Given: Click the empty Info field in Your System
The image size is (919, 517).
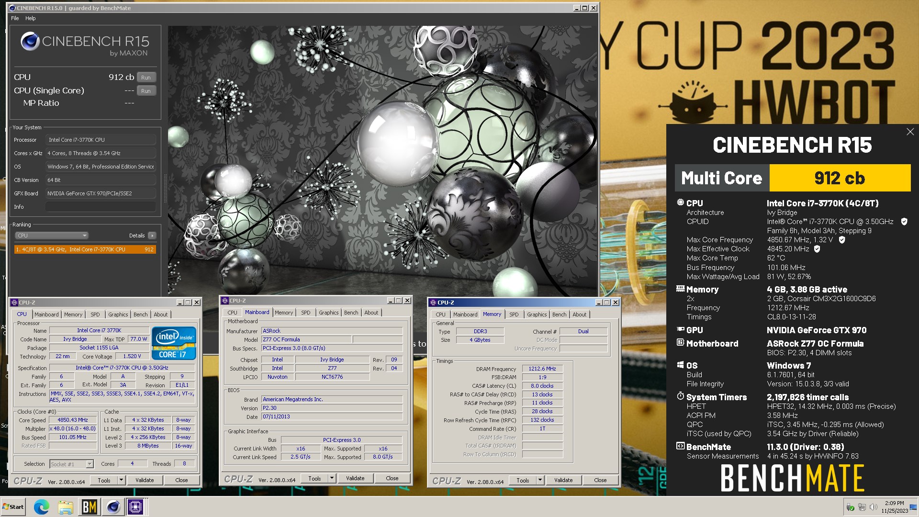Looking at the screenshot, I should tap(101, 207).
